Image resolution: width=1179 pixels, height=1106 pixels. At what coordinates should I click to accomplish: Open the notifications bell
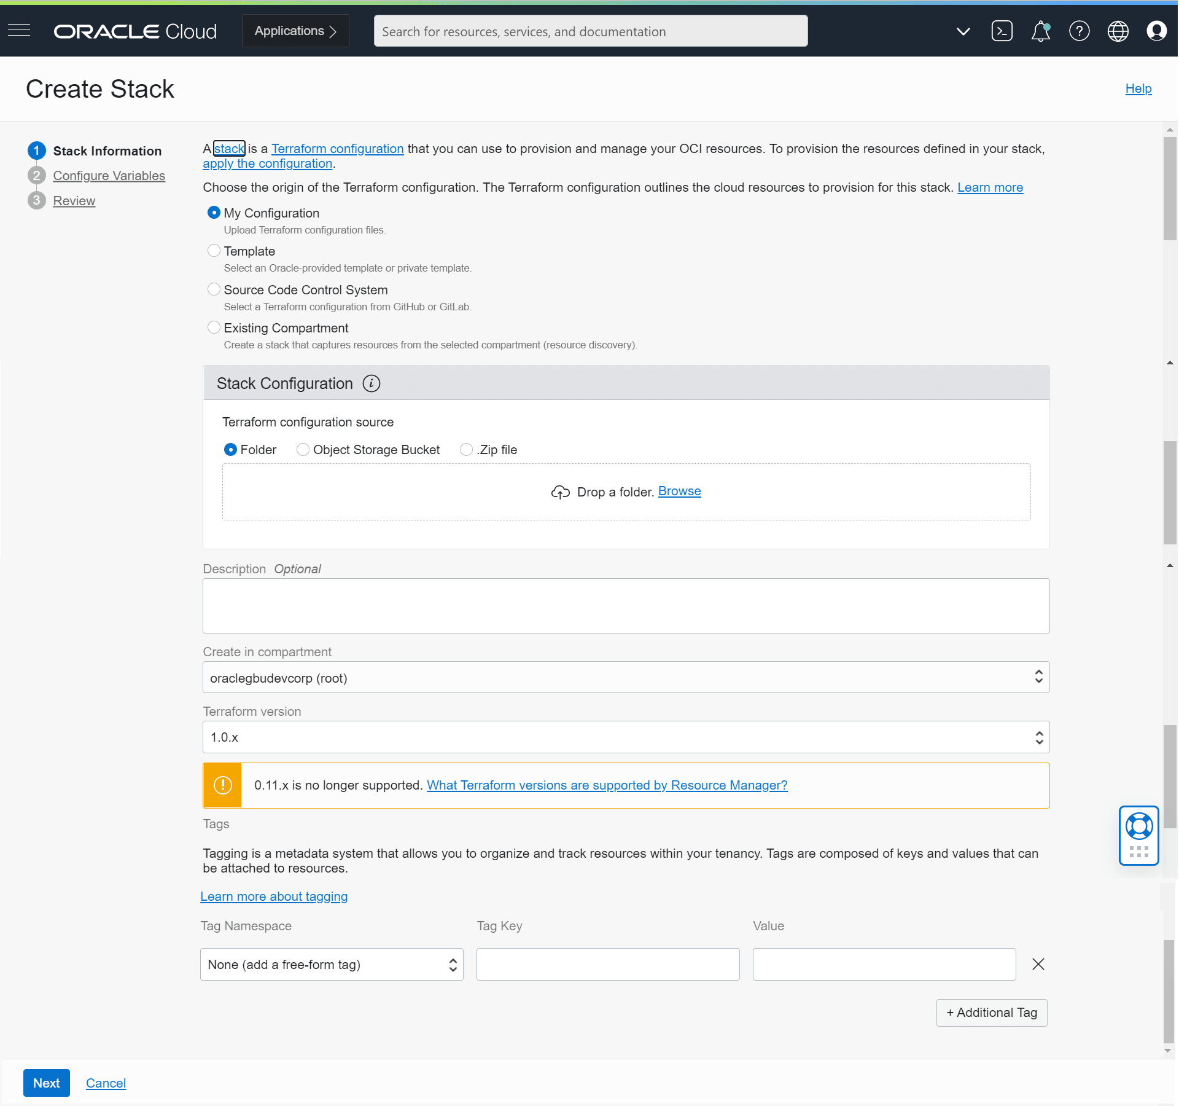click(1040, 31)
